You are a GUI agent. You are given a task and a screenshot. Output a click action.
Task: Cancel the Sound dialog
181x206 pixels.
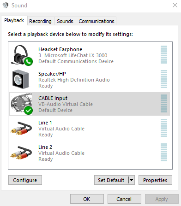pyautogui.click(x=124, y=199)
